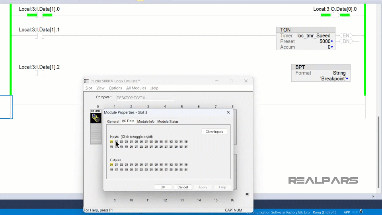Click the TON Accum value 0

pyautogui.click(x=329, y=47)
